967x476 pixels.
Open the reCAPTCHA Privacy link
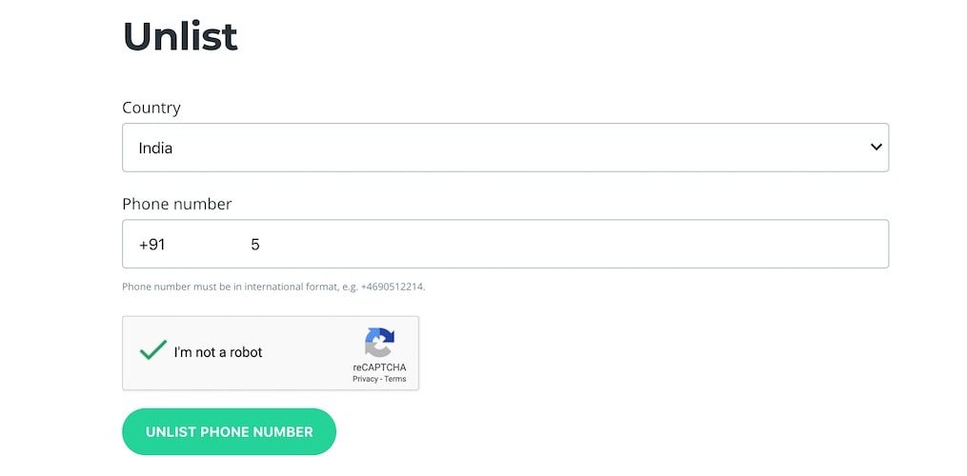click(365, 379)
